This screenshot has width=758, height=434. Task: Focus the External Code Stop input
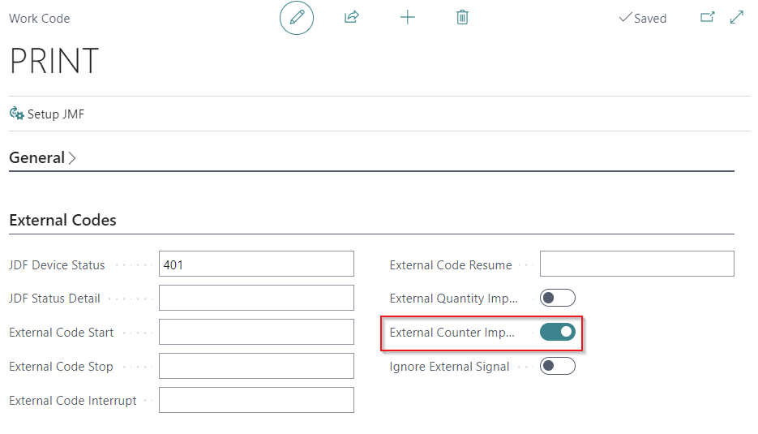point(256,366)
